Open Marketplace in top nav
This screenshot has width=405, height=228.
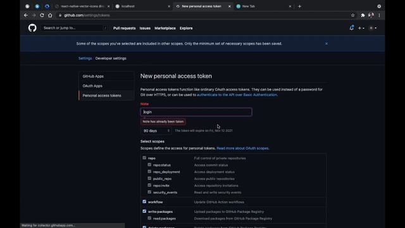pos(165,28)
